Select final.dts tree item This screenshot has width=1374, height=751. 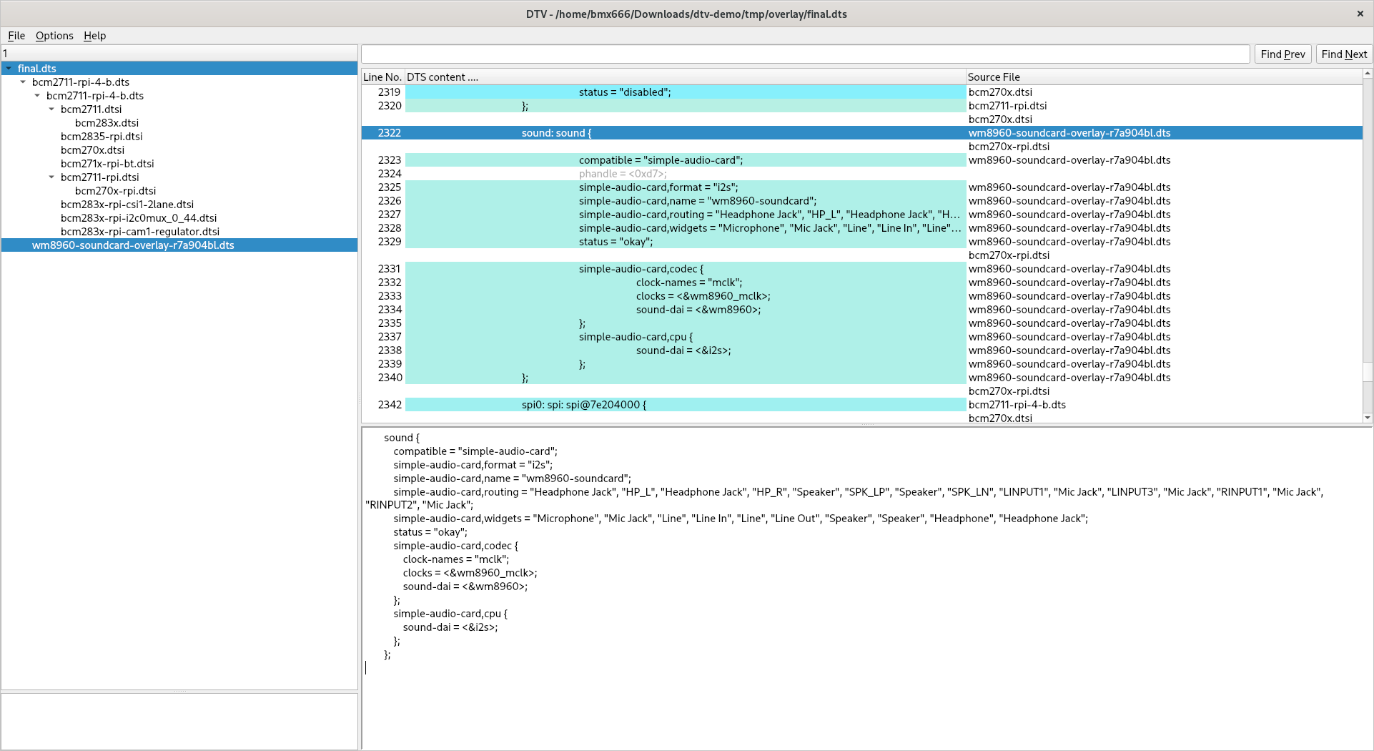tap(37, 69)
